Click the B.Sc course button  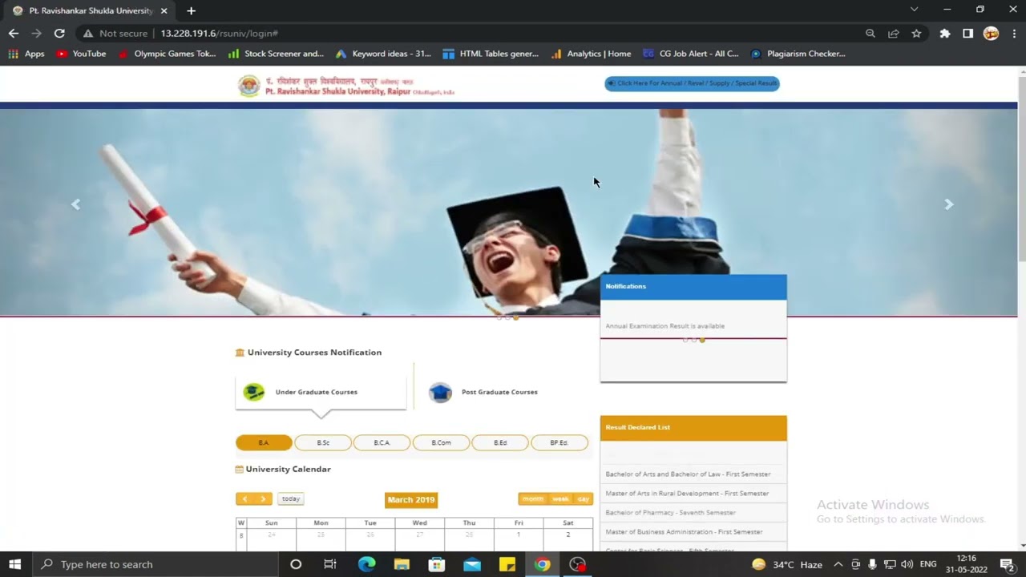(x=323, y=442)
